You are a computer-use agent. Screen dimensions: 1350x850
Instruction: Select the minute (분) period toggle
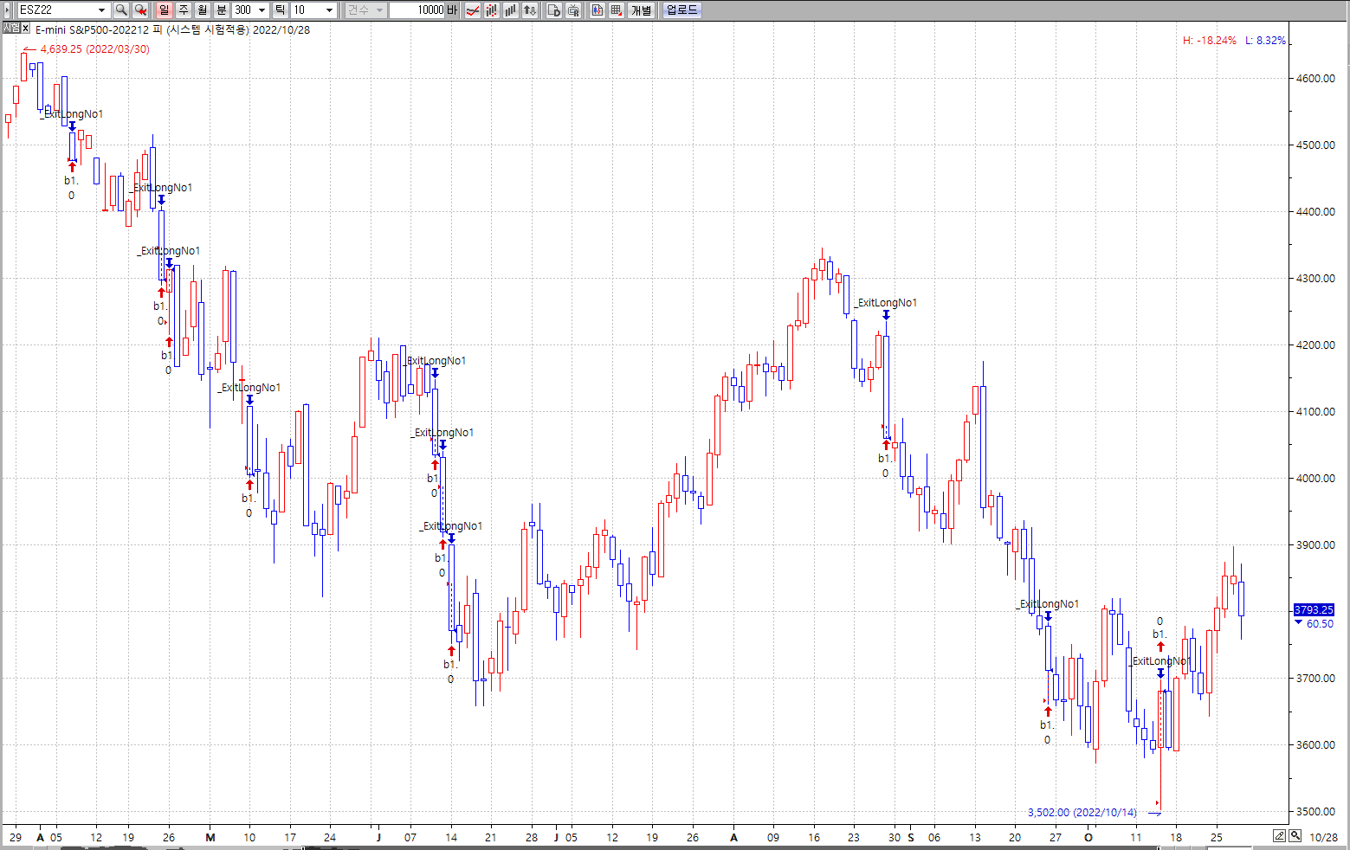point(222,10)
